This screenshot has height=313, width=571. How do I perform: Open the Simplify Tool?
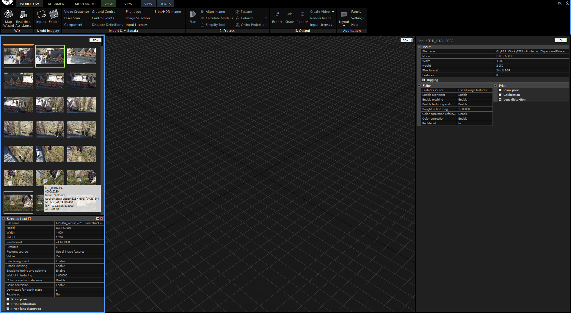coord(213,25)
